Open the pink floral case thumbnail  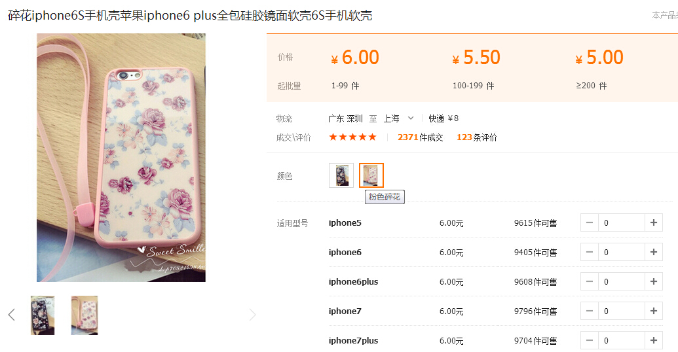(85, 315)
